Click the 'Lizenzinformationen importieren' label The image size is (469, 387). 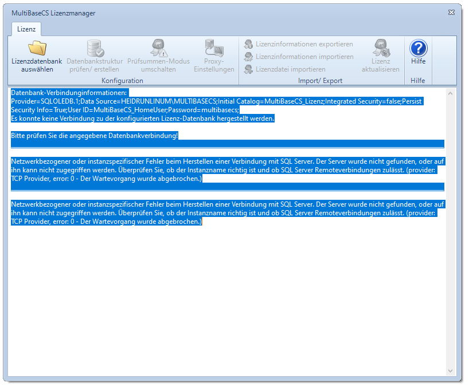click(304, 57)
